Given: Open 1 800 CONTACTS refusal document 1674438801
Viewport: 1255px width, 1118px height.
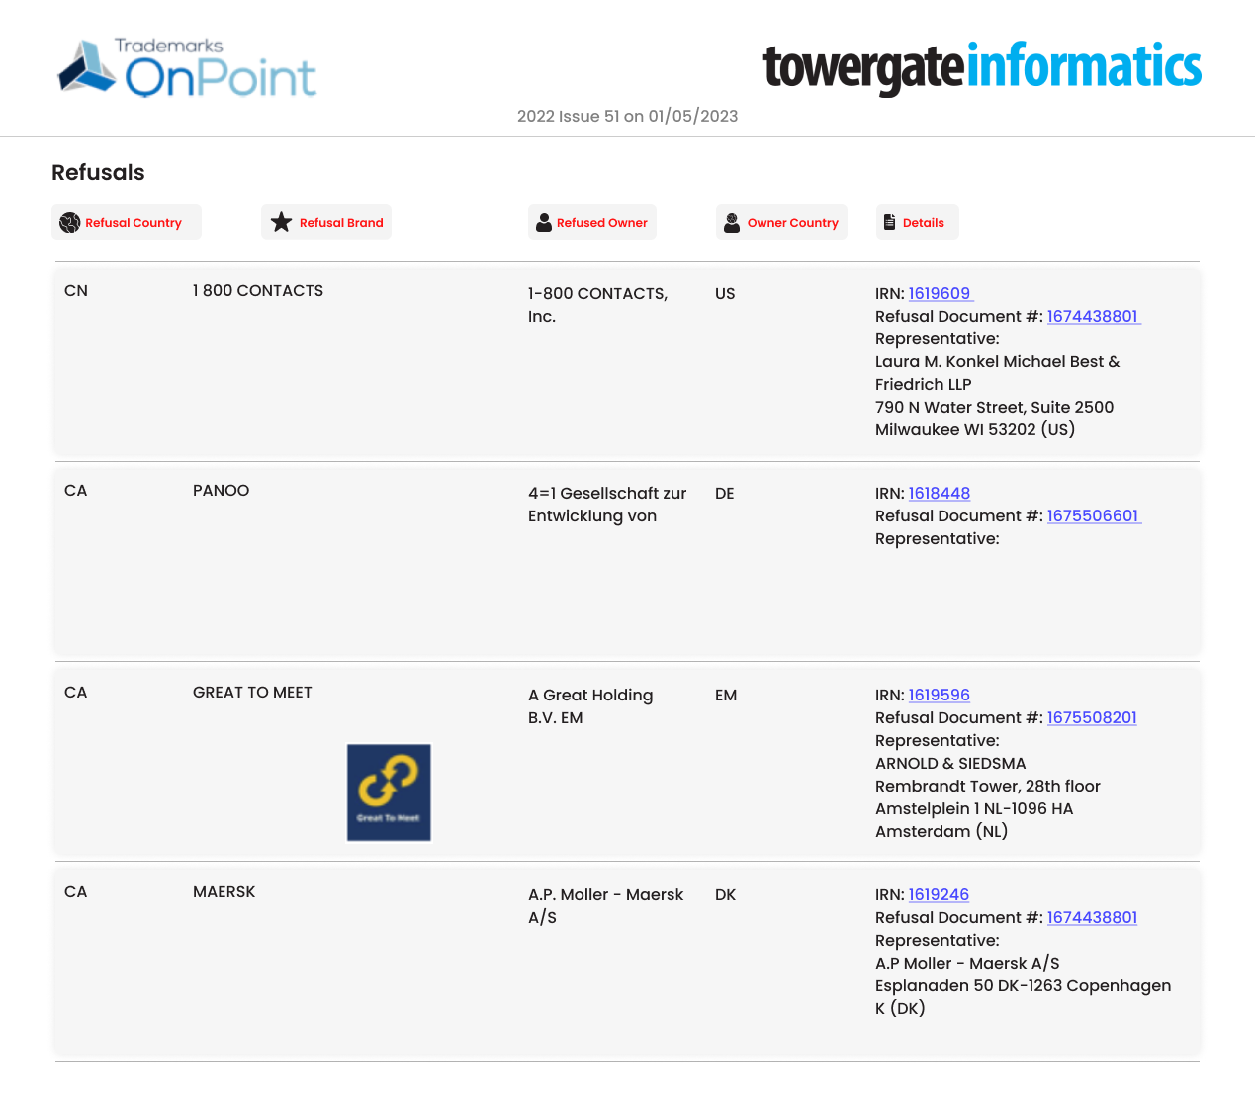Looking at the screenshot, I should tap(1093, 316).
